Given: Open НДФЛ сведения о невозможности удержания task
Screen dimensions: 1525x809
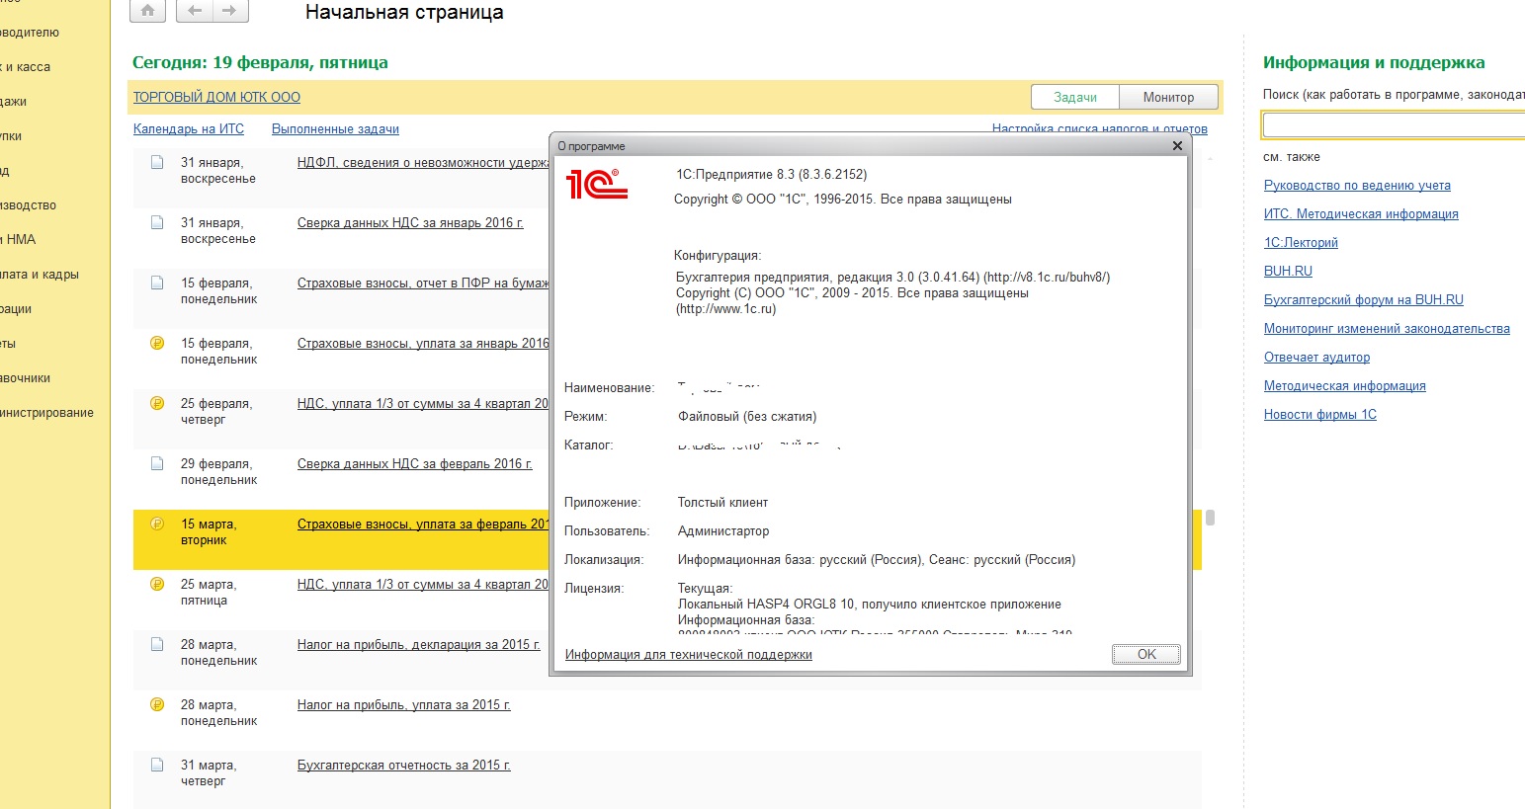Looking at the screenshot, I should 423,162.
